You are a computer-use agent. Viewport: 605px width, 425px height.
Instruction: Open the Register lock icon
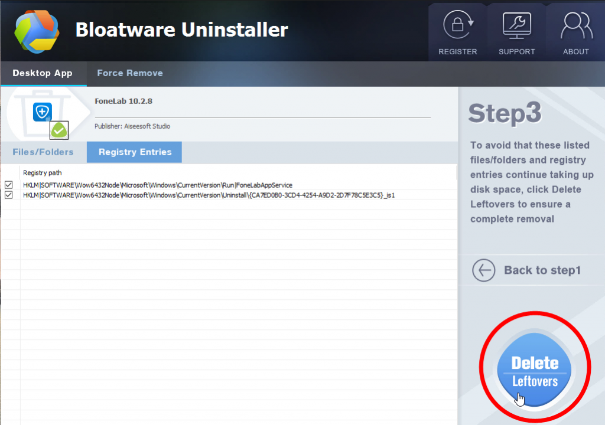457,27
